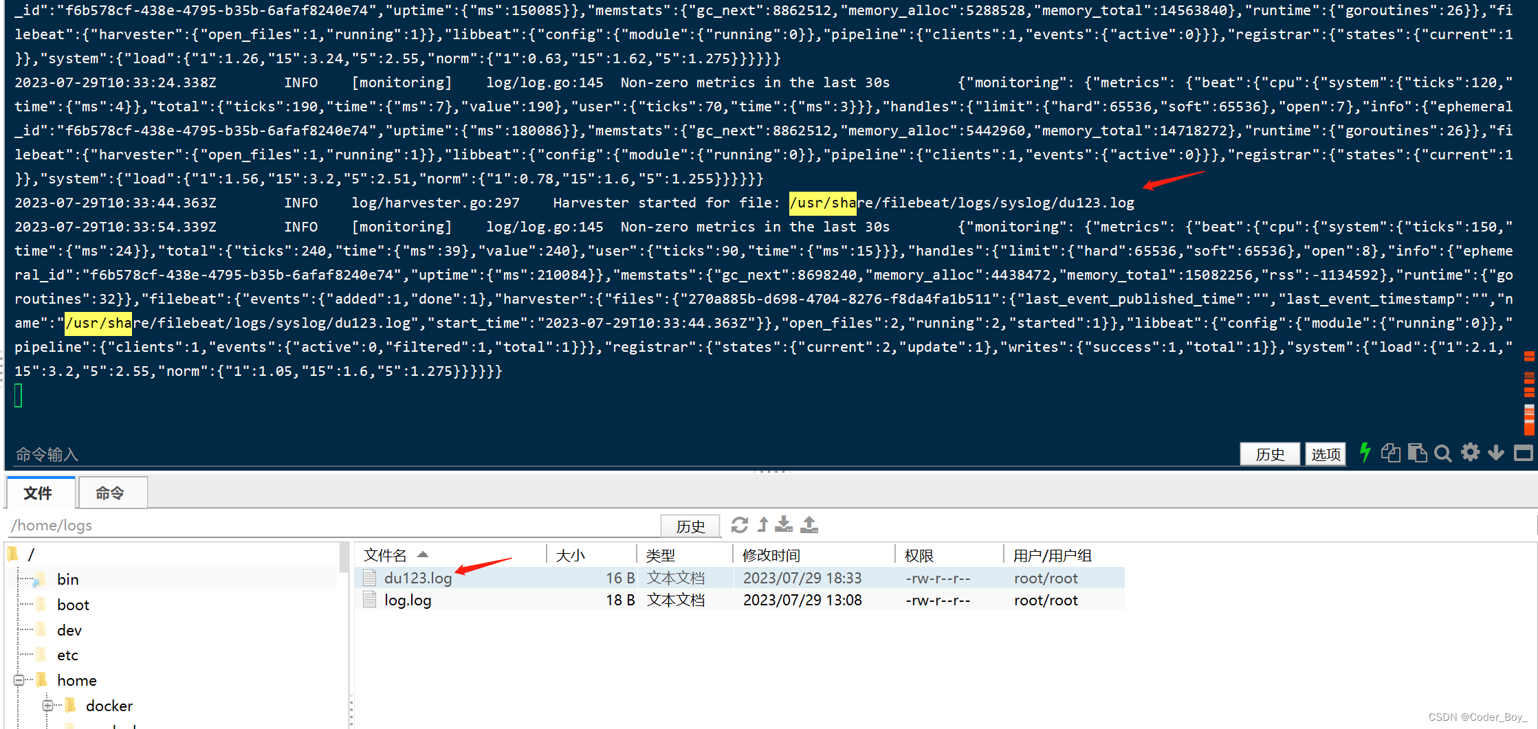
Task: Click the home folder icon
Action: click(41, 680)
